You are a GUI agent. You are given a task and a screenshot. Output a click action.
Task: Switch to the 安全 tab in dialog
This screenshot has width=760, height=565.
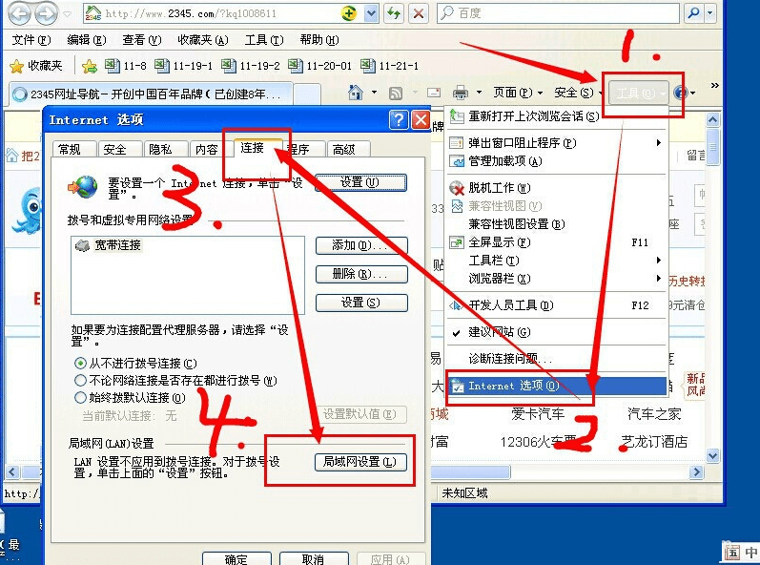click(x=119, y=149)
